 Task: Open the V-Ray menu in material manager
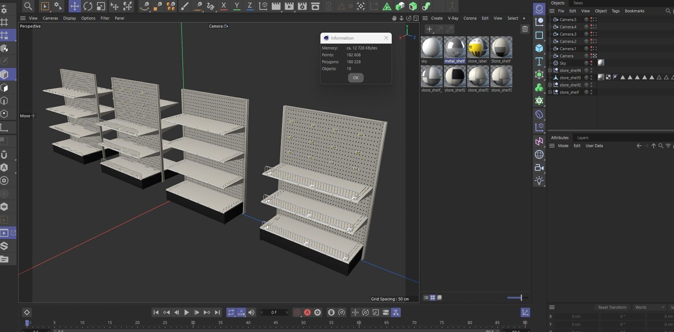[453, 18]
